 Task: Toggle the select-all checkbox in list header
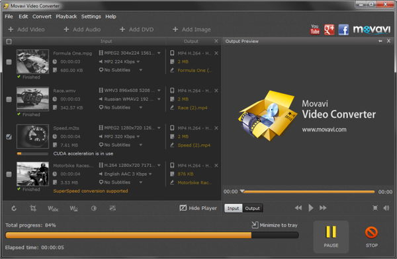click(9, 42)
